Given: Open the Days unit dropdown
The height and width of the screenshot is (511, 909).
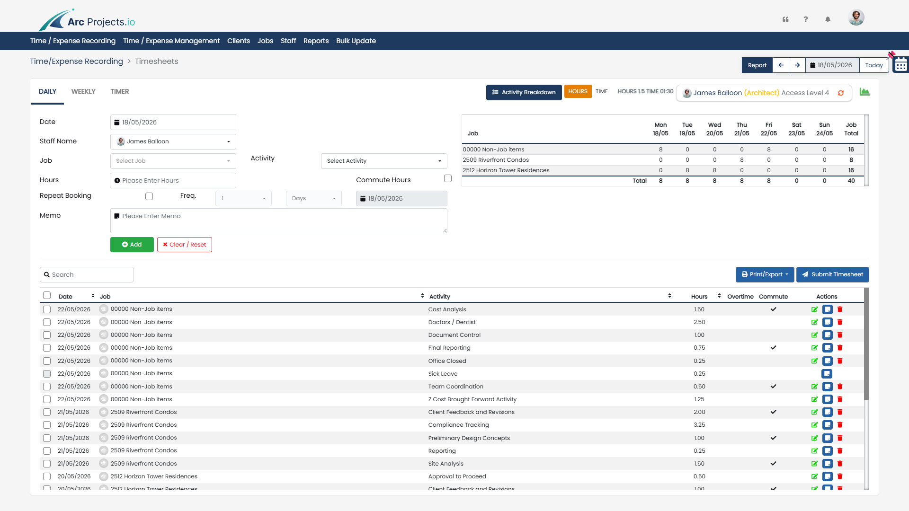Looking at the screenshot, I should pos(313,198).
